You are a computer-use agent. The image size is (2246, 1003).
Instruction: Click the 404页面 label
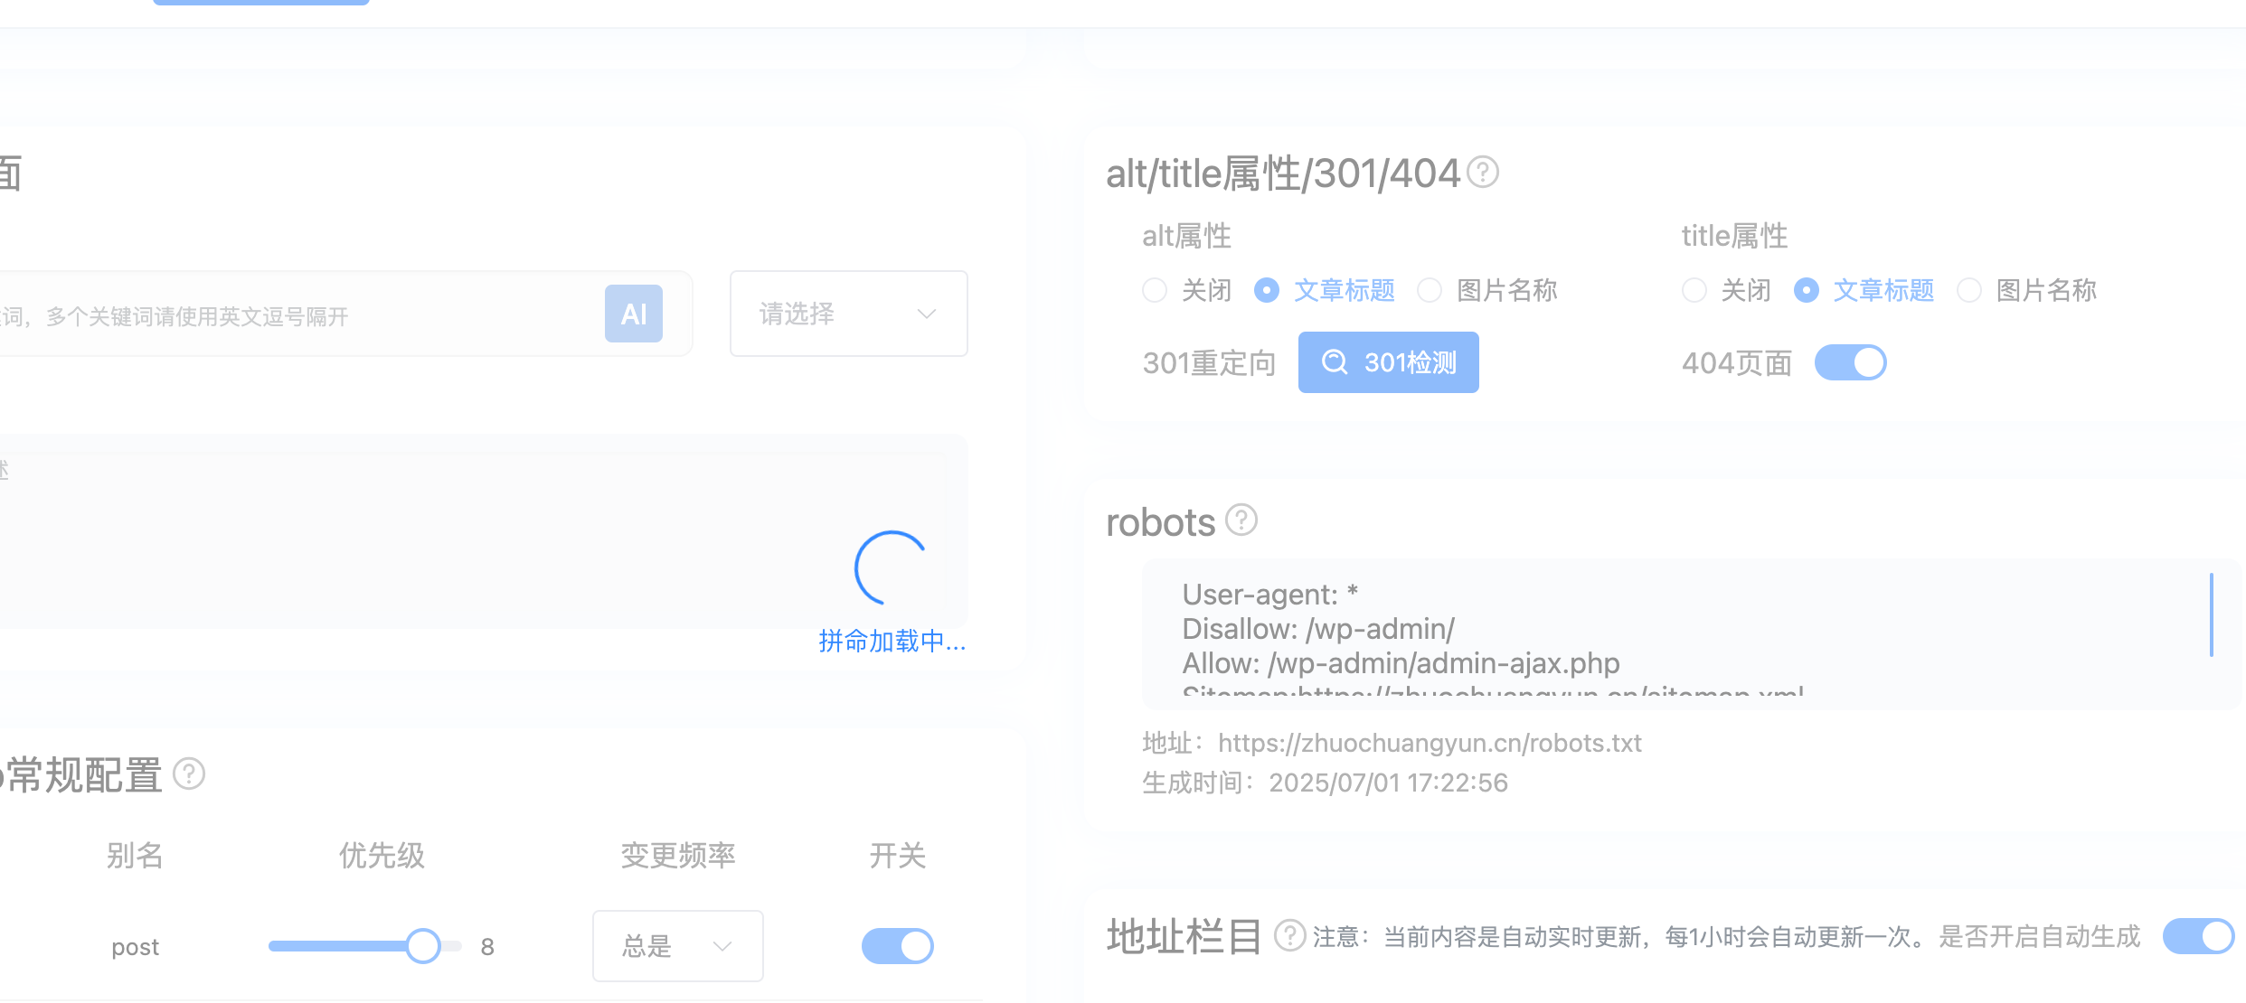point(1737,362)
